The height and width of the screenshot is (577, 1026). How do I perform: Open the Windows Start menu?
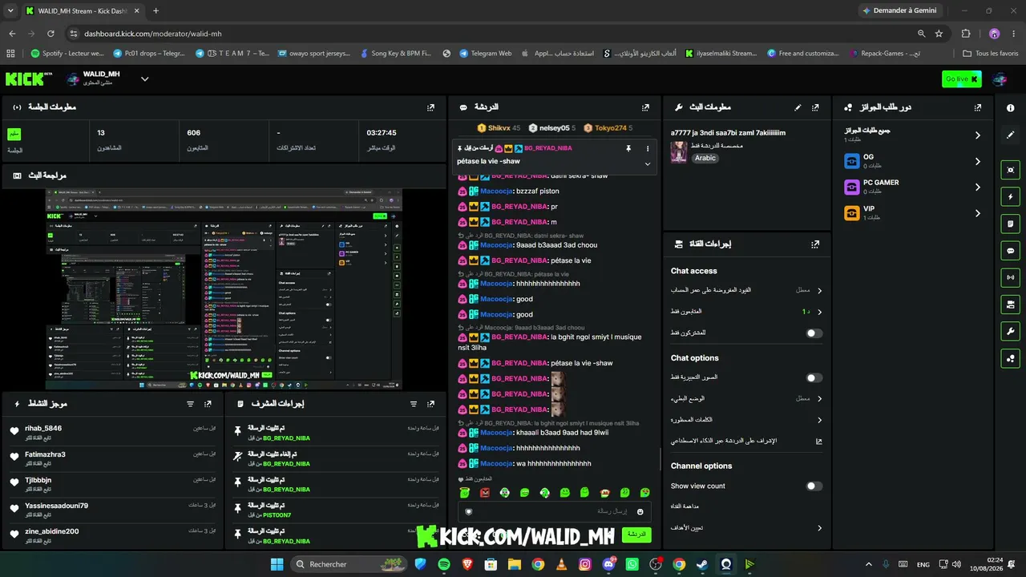[x=277, y=564]
